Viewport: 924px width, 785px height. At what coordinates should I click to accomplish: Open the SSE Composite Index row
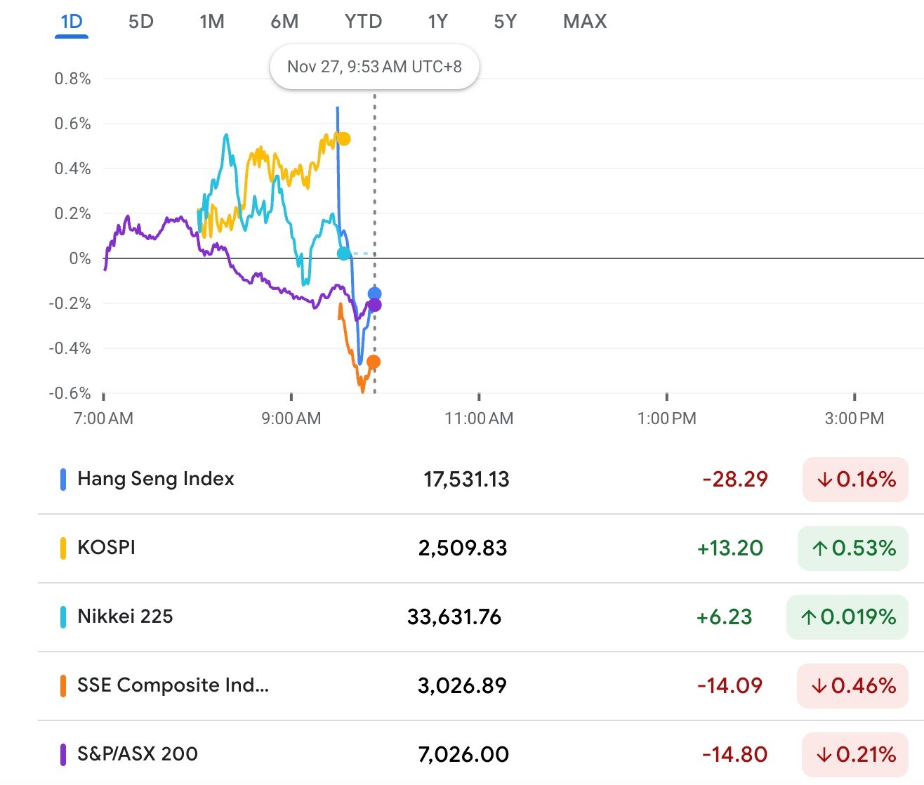481,686
